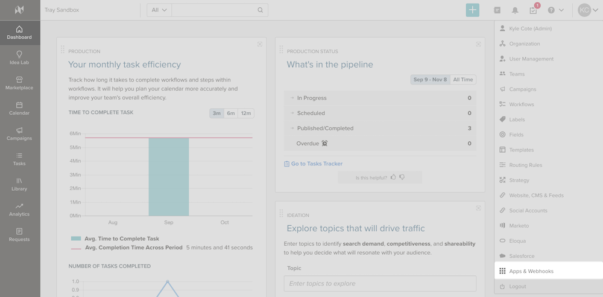Select Apps & Webhooks menu item
The image size is (603, 297).
531,271
